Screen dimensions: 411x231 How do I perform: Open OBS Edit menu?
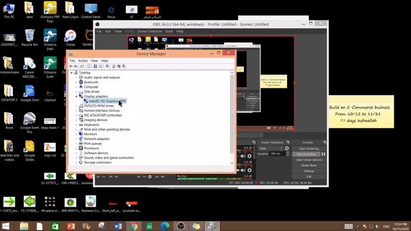pos(108,31)
